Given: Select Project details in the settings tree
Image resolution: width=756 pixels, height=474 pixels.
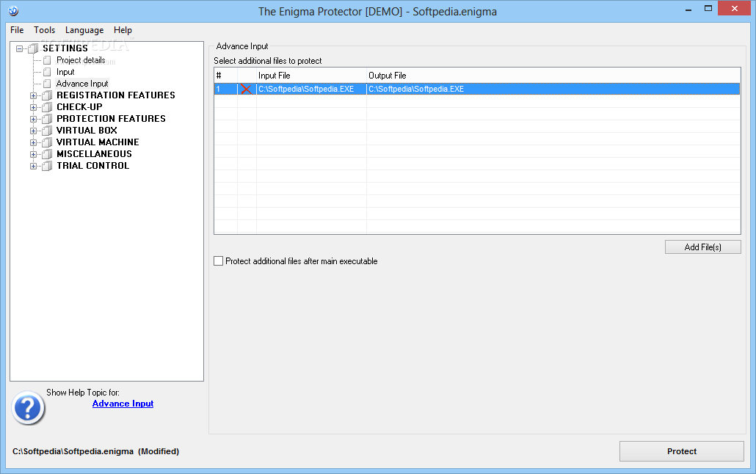Looking at the screenshot, I should coord(81,60).
